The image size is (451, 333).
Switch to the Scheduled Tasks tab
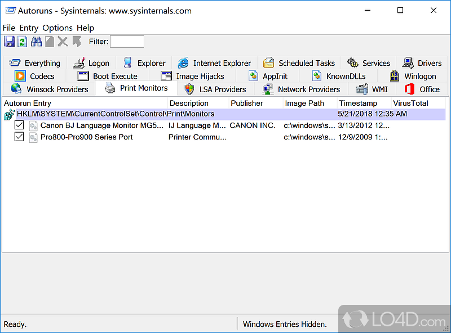pos(299,63)
